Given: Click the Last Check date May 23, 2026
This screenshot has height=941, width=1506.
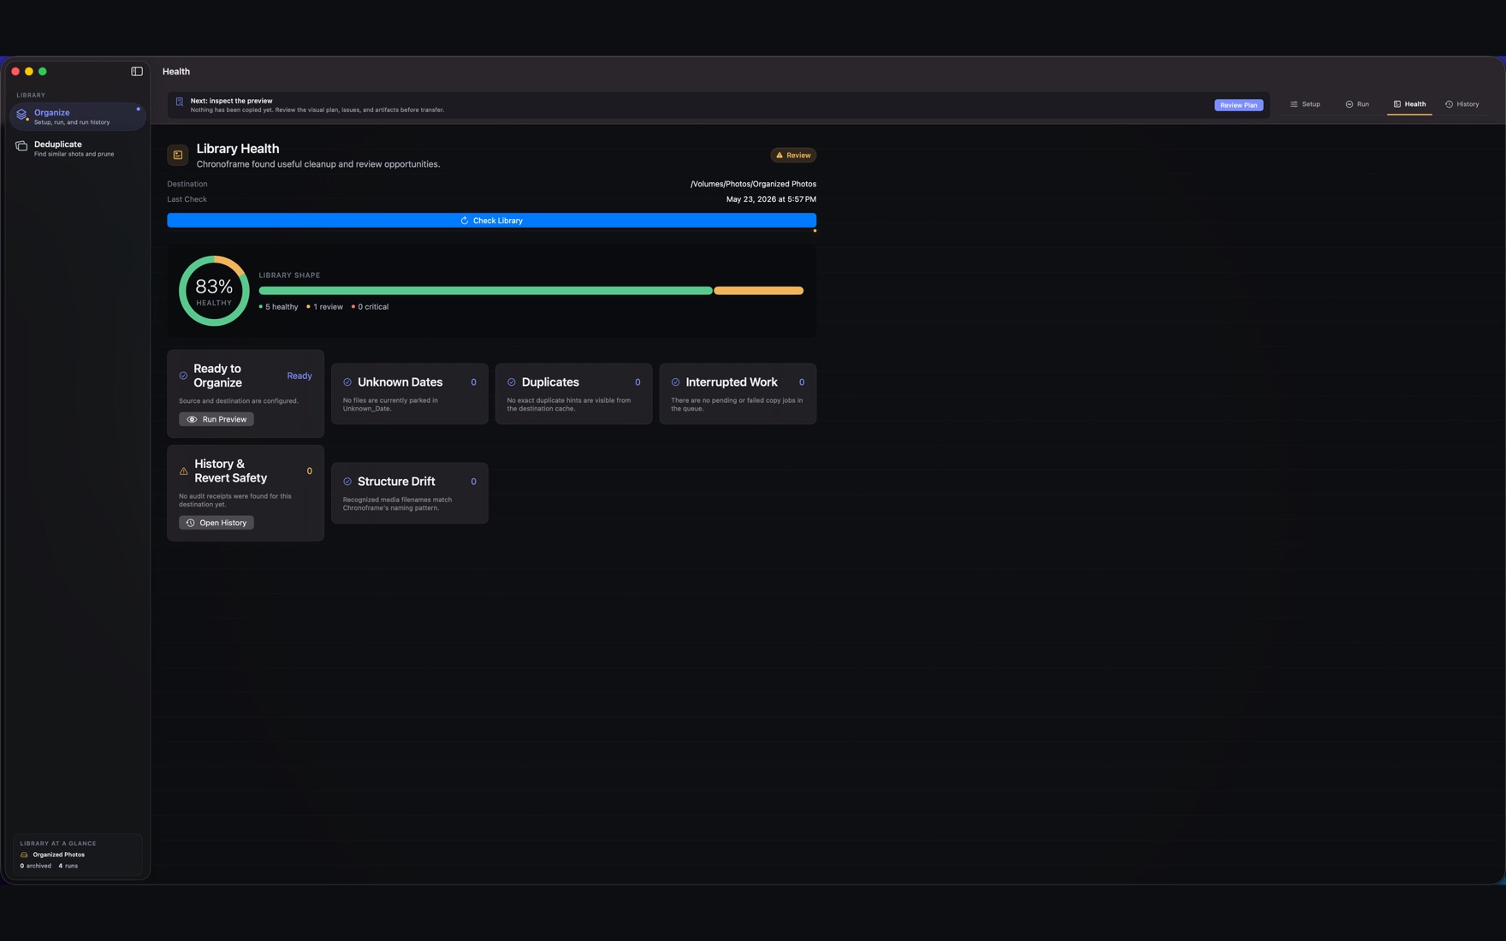Looking at the screenshot, I should tap(771, 199).
